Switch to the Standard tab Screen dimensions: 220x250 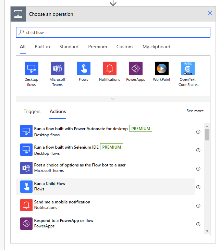pyautogui.click(x=69, y=47)
